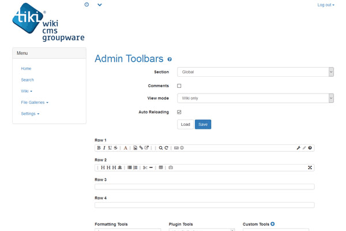Image resolution: width=346 pixels, height=231 pixels.
Task: Click the Save button
Action: coord(203,124)
